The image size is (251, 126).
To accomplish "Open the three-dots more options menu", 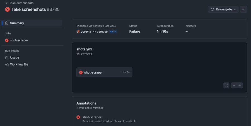I will pos(244,9).
